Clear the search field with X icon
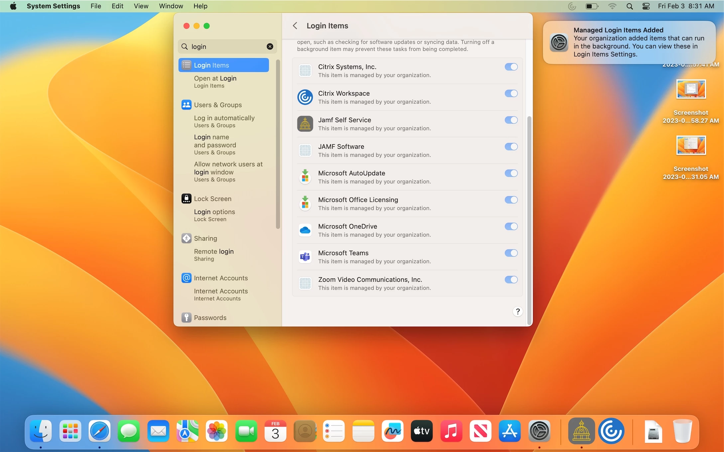Screen dimensions: 724x452 (x=270, y=46)
